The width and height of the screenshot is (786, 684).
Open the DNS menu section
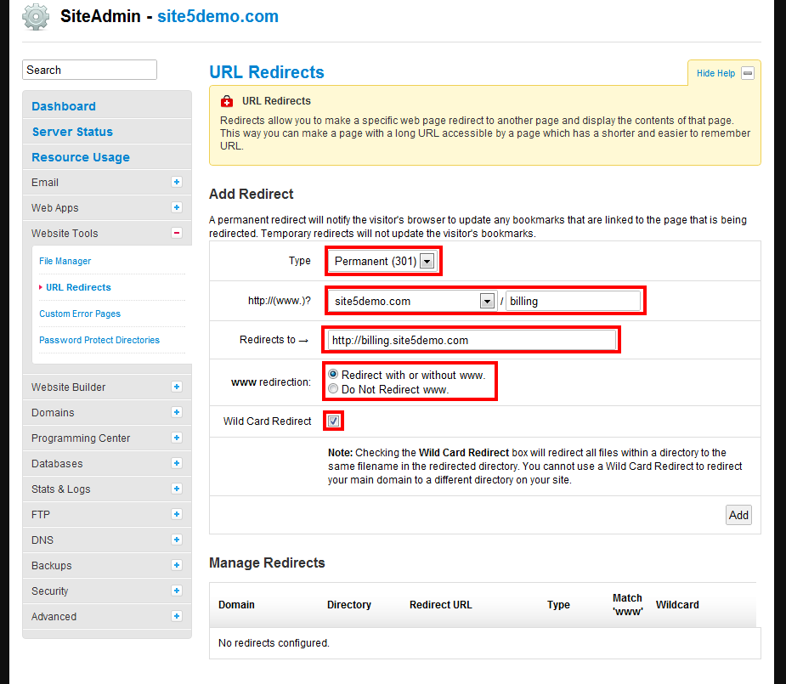[107, 540]
